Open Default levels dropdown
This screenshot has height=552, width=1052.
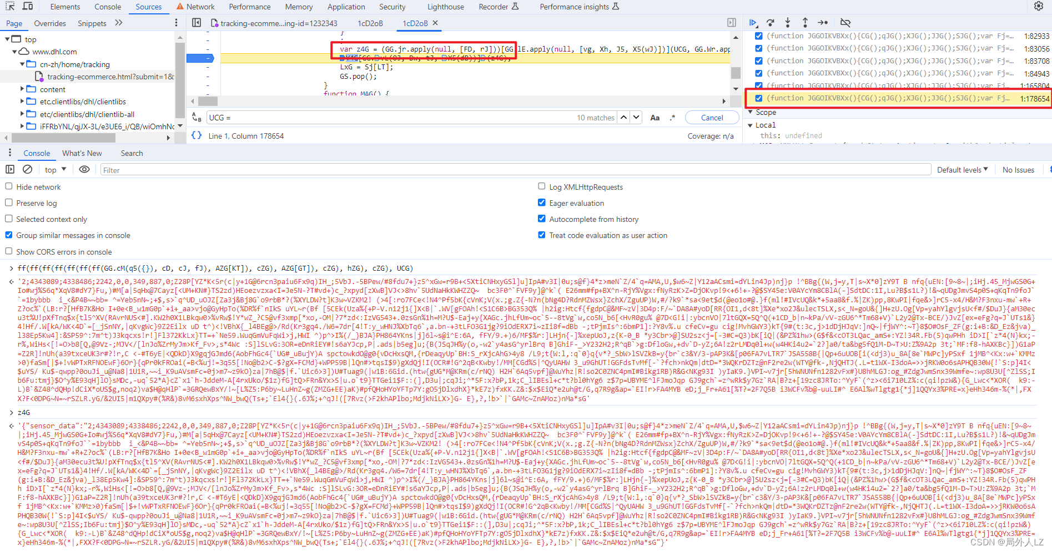point(963,170)
